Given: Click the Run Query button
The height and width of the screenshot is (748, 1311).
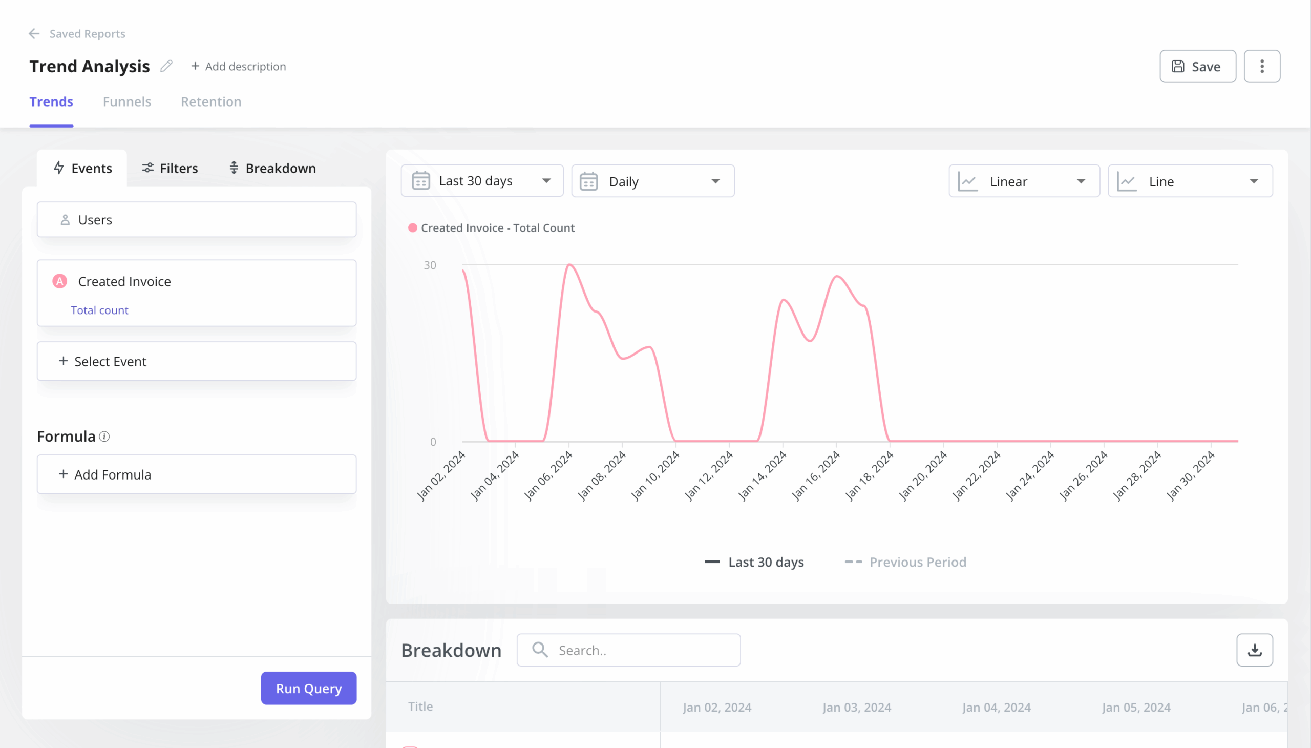Looking at the screenshot, I should coord(308,688).
